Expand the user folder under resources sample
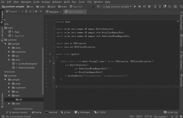 [9, 103]
